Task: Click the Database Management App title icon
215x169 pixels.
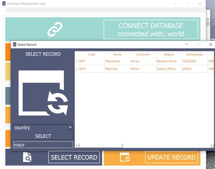Action: (4, 4)
